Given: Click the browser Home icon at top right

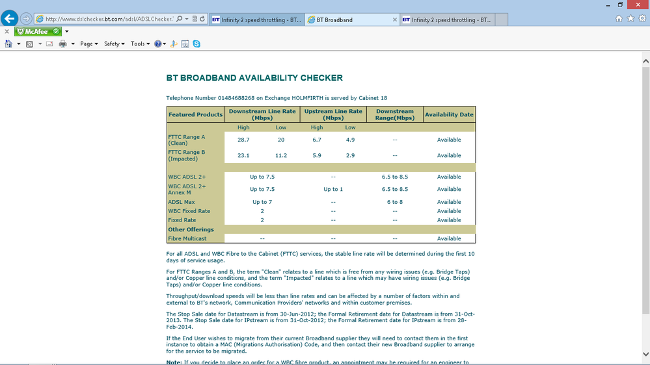Looking at the screenshot, I should [619, 19].
